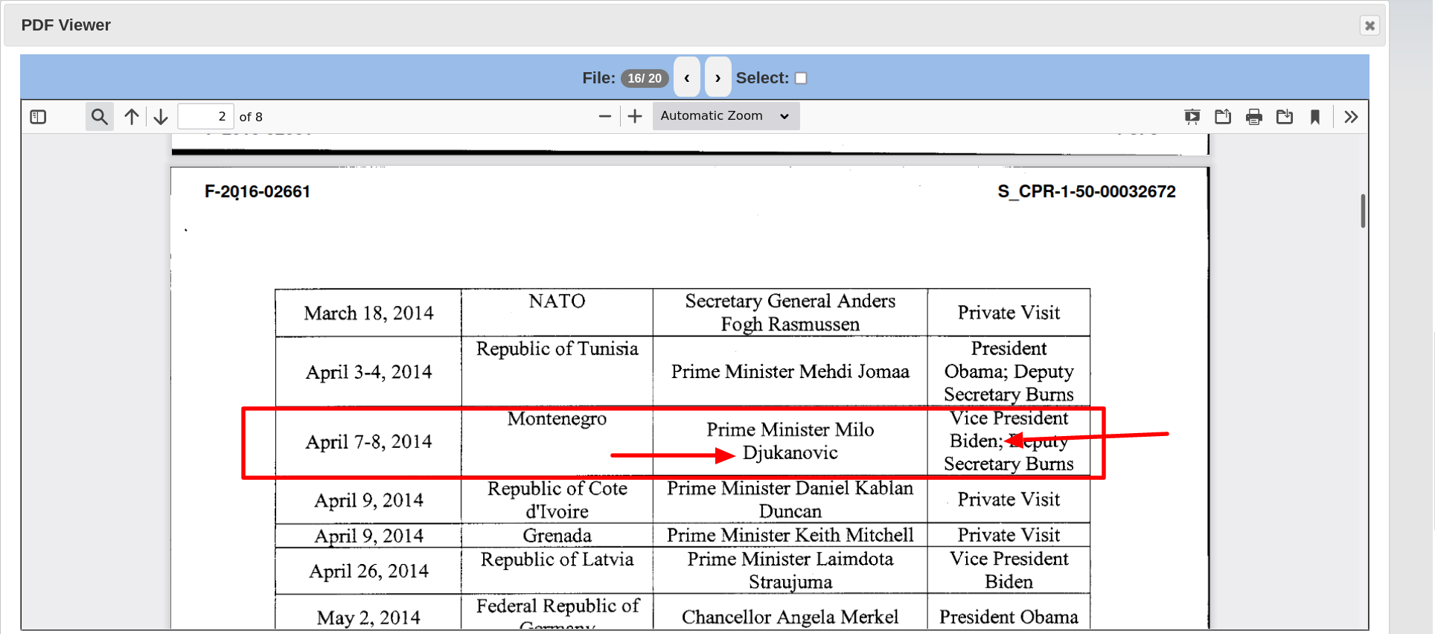
Task: Click the 16/20 file counter badge
Action: [x=645, y=78]
